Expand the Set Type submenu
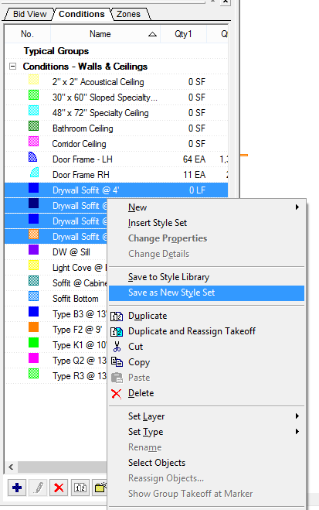Screen dimensions: 319x510 click(x=297, y=432)
